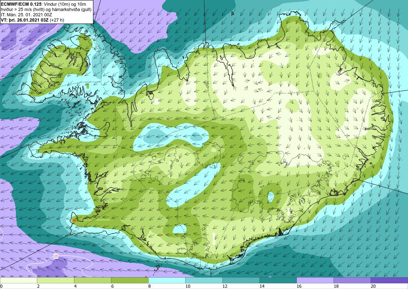The height and width of the screenshot is (289, 408).
Task: Click the legend scale label "20"
Action: coord(373,286)
